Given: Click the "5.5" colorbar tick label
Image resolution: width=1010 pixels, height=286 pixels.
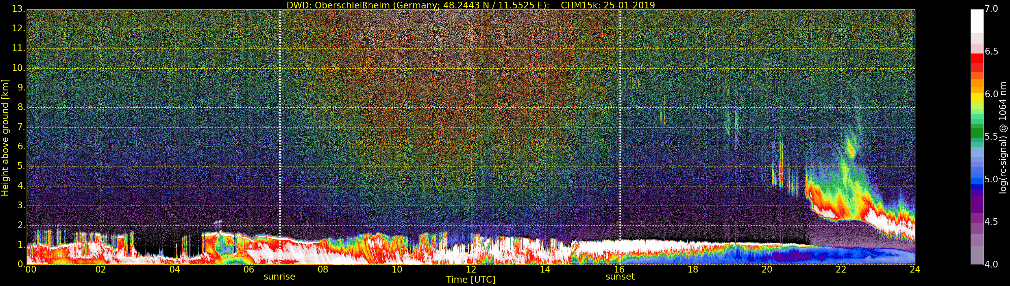Looking at the screenshot, I should tap(991, 137).
